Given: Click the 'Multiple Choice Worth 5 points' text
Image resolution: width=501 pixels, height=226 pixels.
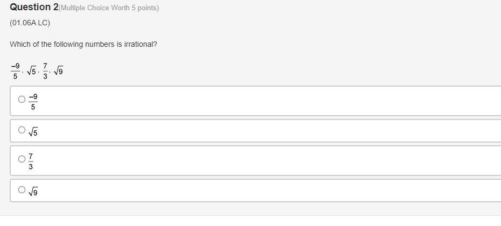Looking at the screenshot, I should point(109,8).
